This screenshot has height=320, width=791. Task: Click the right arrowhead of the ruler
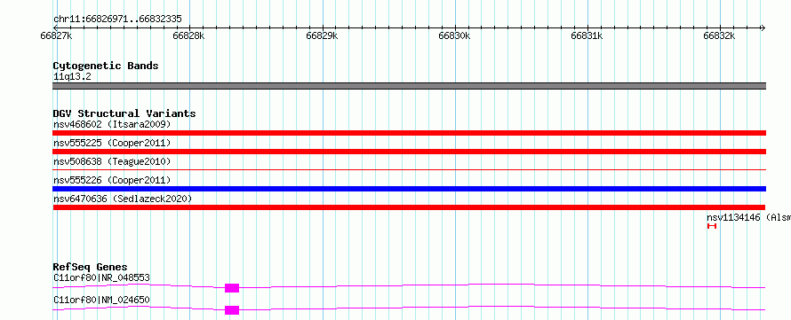tap(763, 28)
